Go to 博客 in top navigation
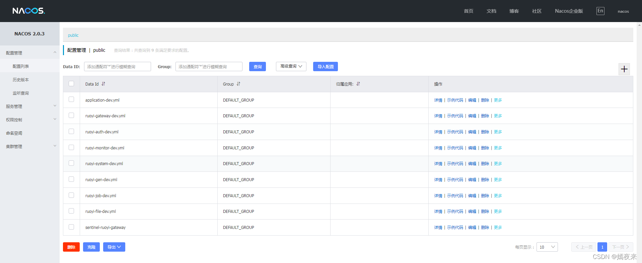 pyautogui.click(x=514, y=11)
